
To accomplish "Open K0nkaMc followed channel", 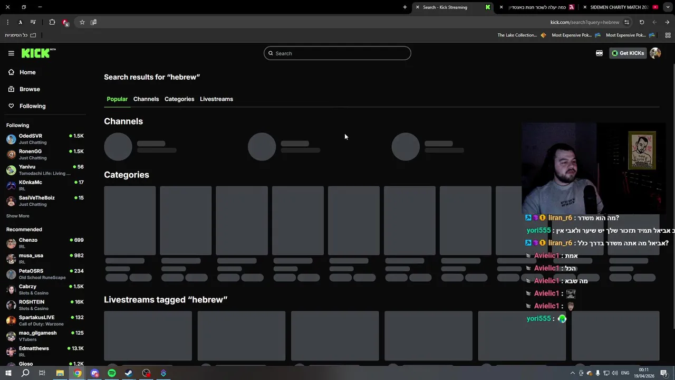I will (x=45, y=185).
